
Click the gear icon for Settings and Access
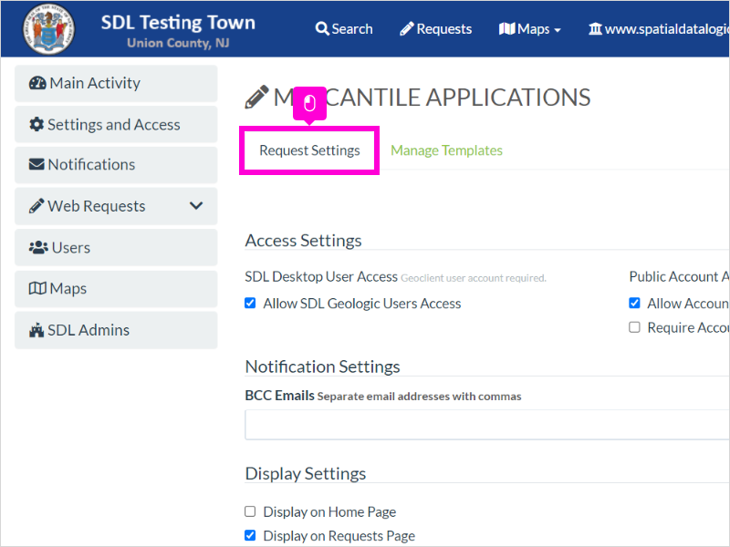click(36, 124)
